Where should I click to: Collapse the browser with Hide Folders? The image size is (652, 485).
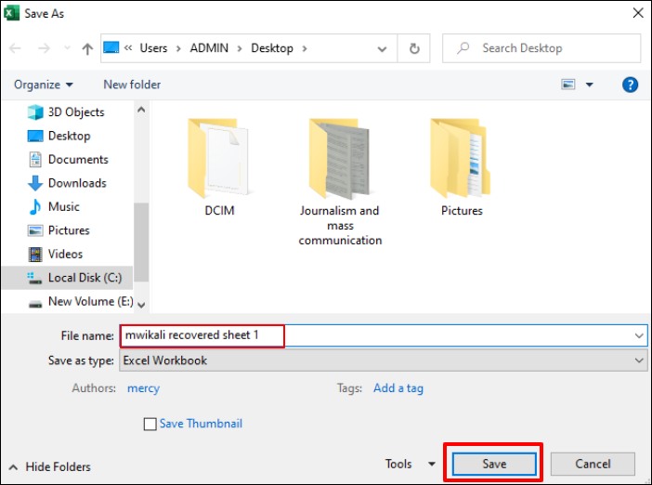pyautogui.click(x=50, y=466)
